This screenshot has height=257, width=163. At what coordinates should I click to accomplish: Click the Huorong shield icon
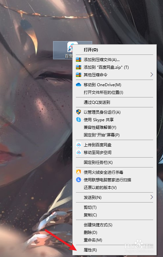point(79,172)
